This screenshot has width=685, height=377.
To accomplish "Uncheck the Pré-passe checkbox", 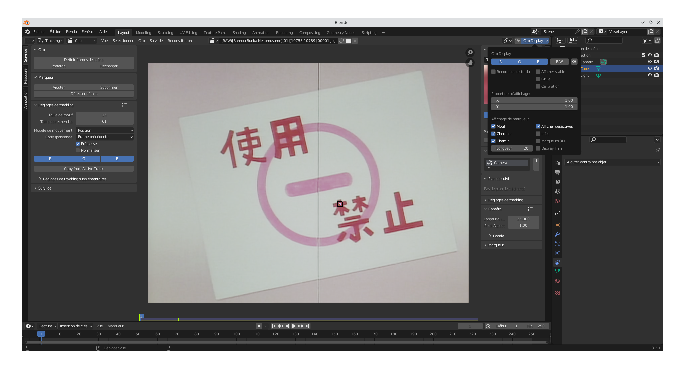I will (78, 144).
